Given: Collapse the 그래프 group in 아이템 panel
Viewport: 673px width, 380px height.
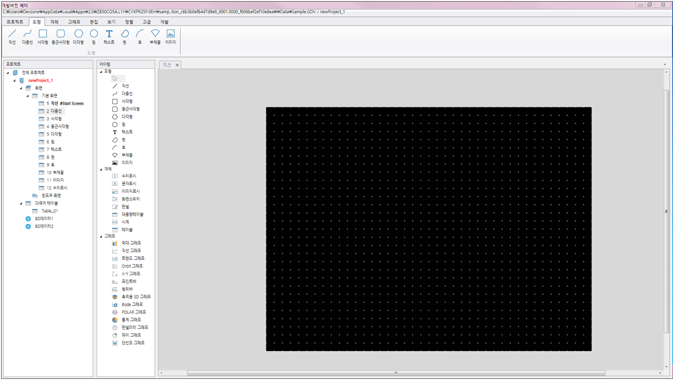Looking at the screenshot, I should click(x=101, y=236).
